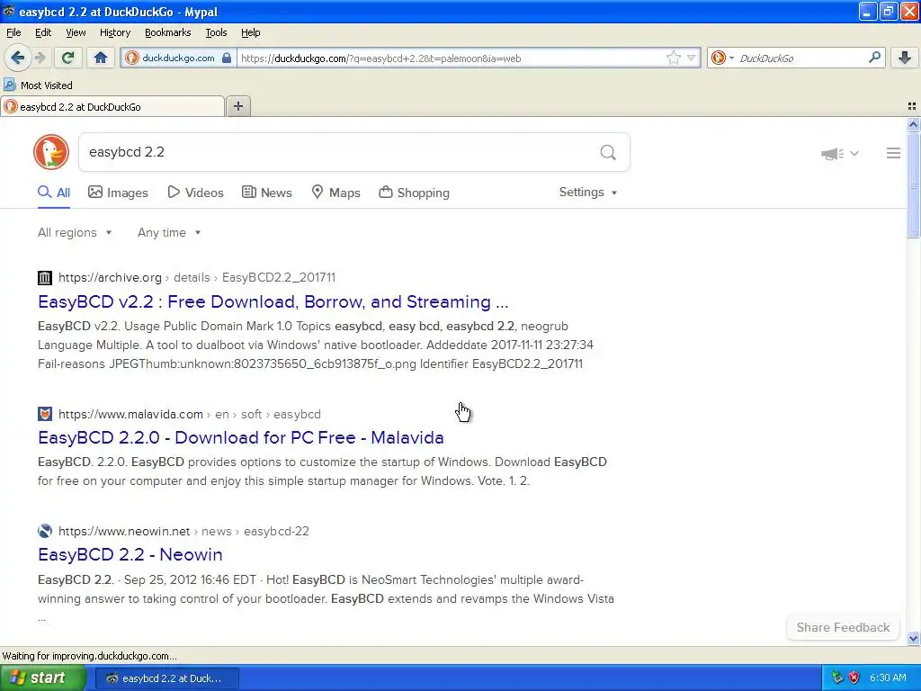This screenshot has height=691, width=921.
Task: Click the scrollbar up arrow
Action: pos(913,124)
